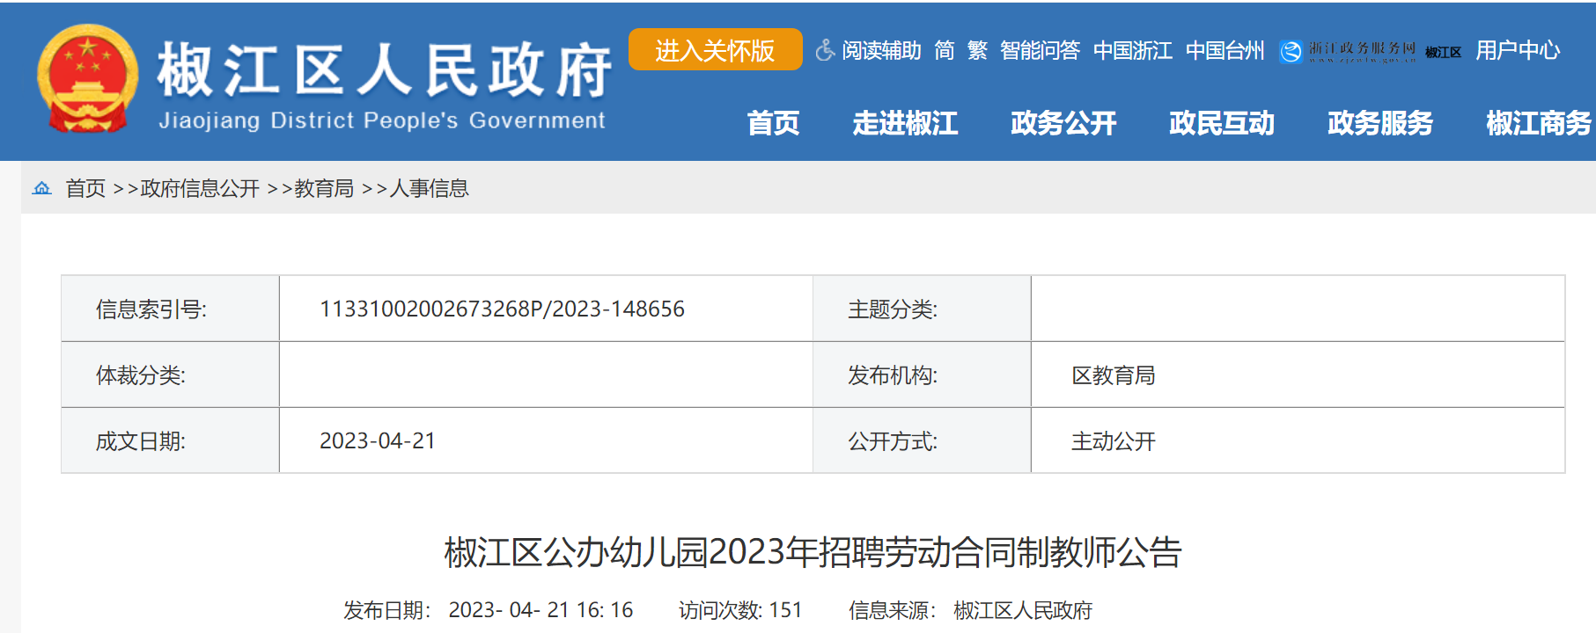Click 政府信息公开 in breadcrumb
This screenshot has height=633, width=1596.
point(200,188)
